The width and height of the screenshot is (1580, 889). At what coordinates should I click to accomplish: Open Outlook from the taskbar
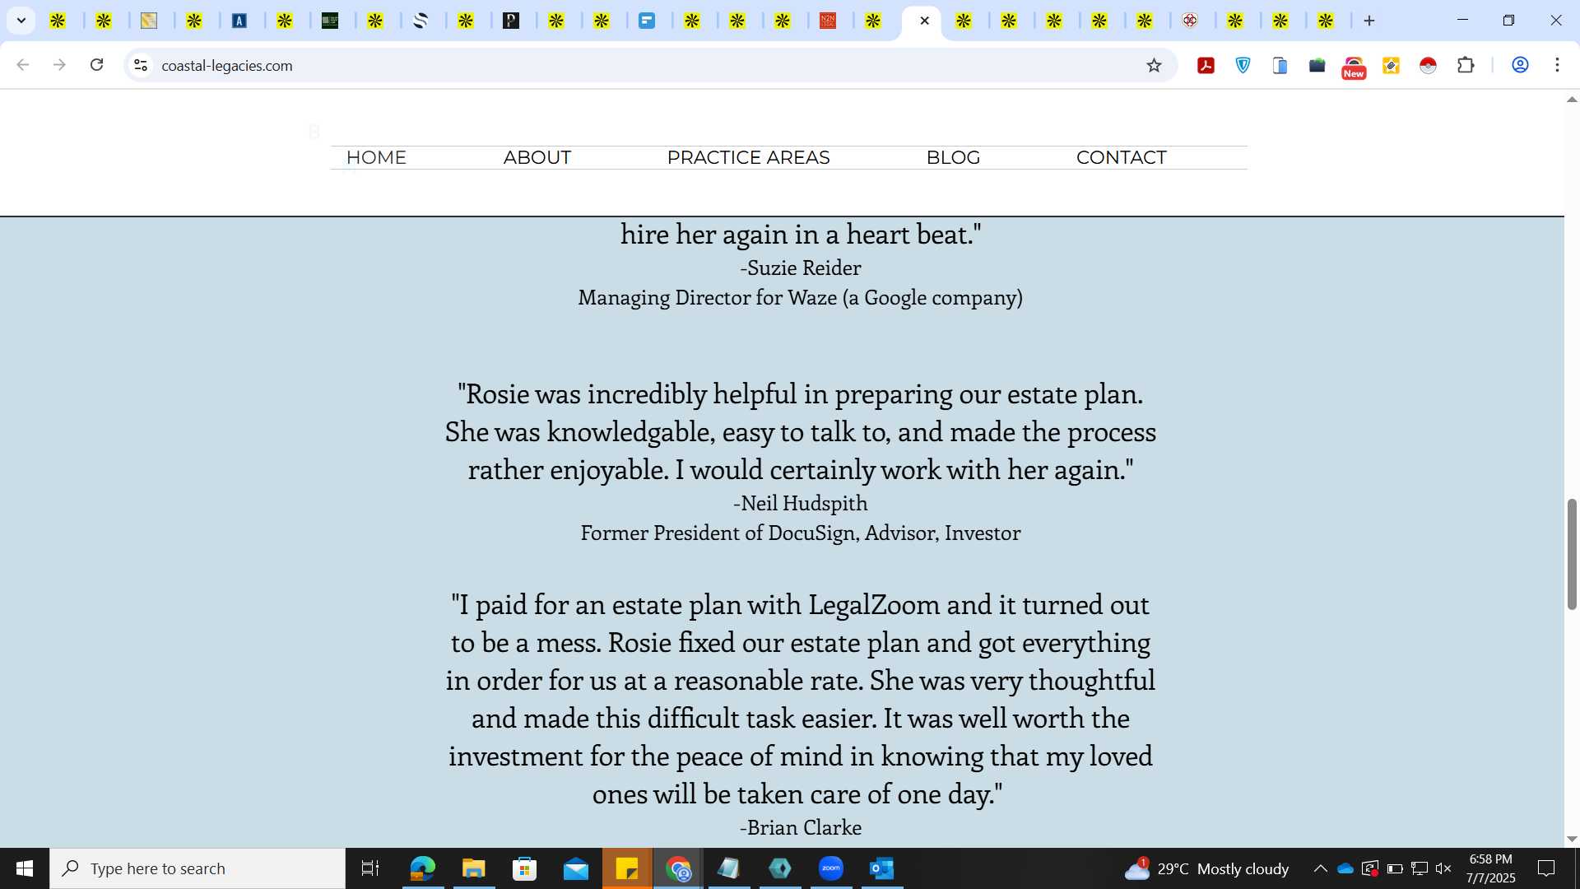pos(882,868)
